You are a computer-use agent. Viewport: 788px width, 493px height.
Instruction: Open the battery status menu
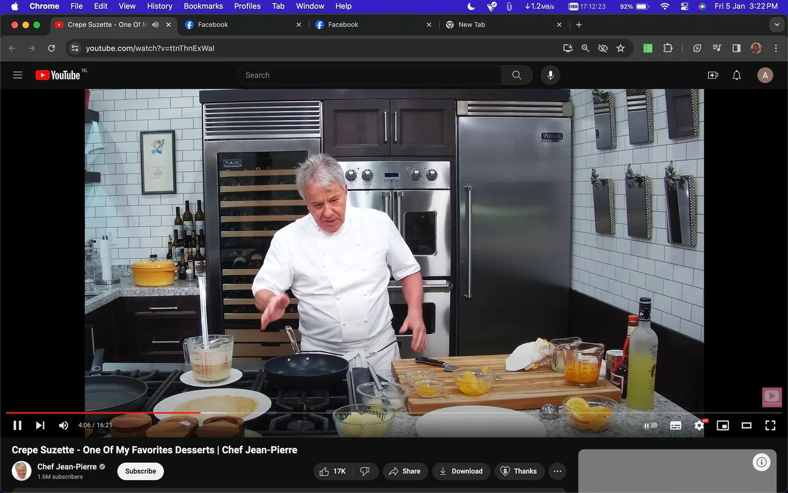(635, 6)
